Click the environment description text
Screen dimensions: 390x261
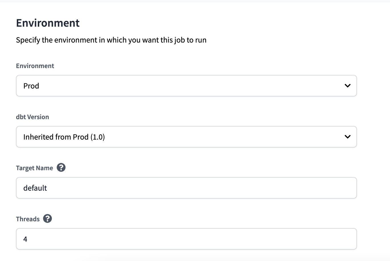(111, 40)
